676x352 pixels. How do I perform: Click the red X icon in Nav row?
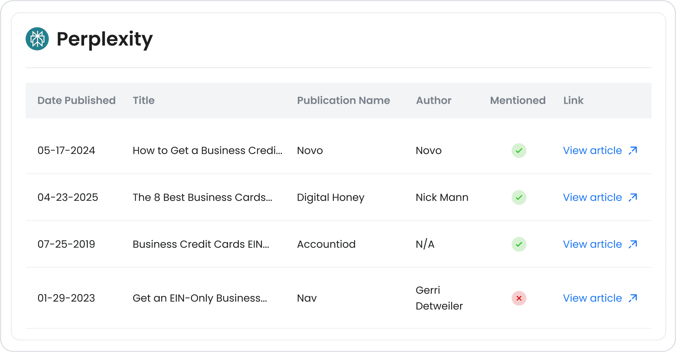point(519,298)
